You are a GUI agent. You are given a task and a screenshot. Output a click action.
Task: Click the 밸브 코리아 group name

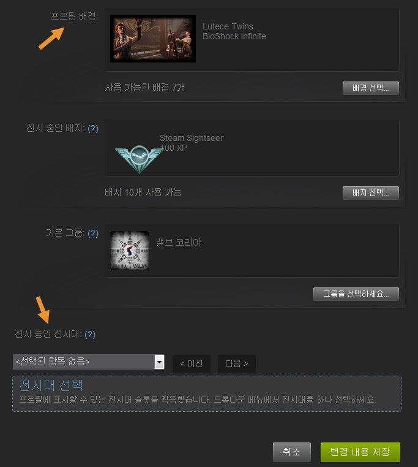tap(179, 243)
